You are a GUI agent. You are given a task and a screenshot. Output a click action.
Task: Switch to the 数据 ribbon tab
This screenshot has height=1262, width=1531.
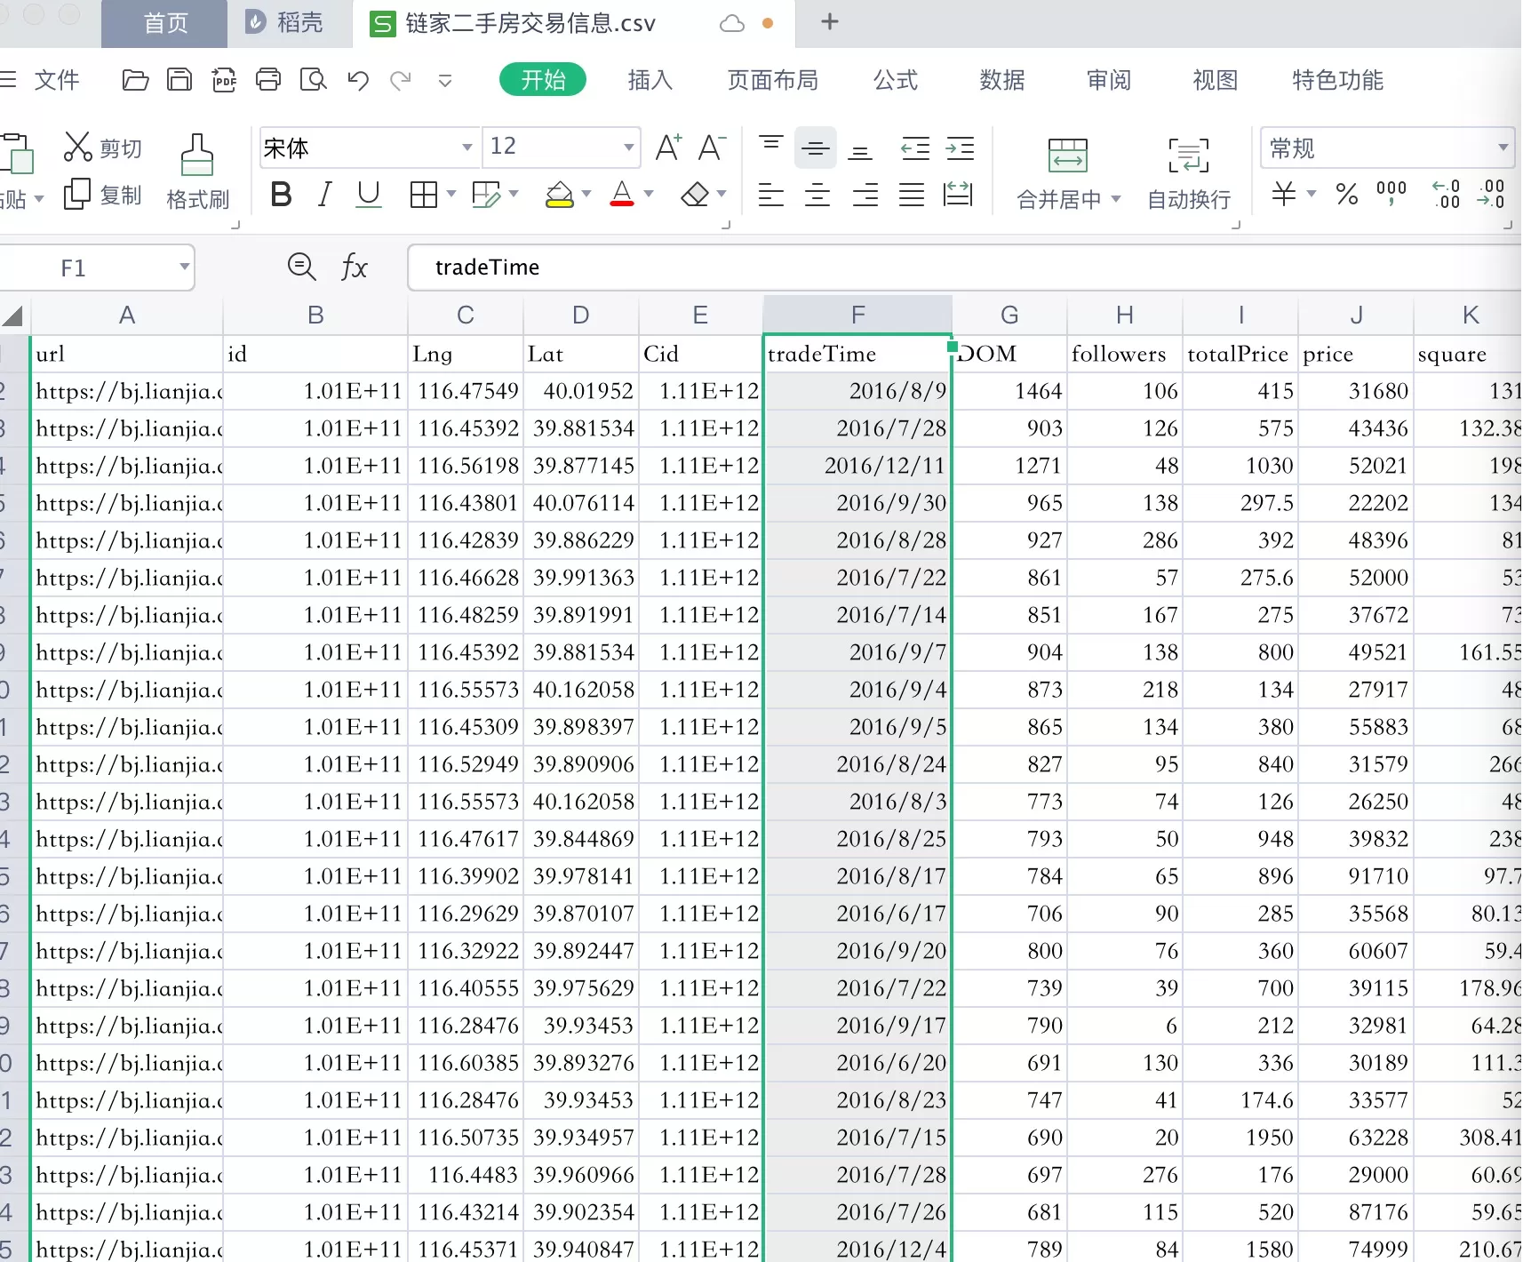(x=1001, y=80)
